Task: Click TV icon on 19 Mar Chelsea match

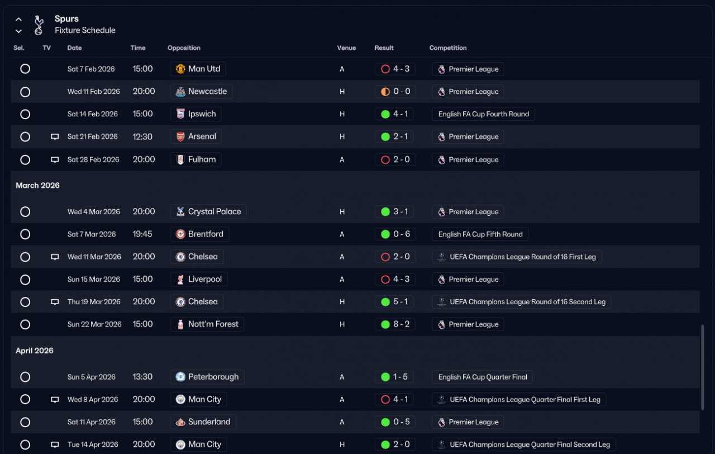Action: tap(55, 302)
